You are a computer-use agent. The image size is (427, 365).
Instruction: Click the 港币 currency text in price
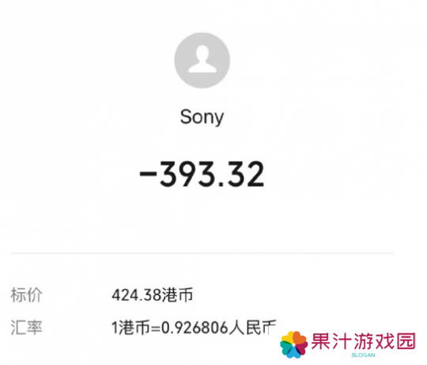(177, 295)
